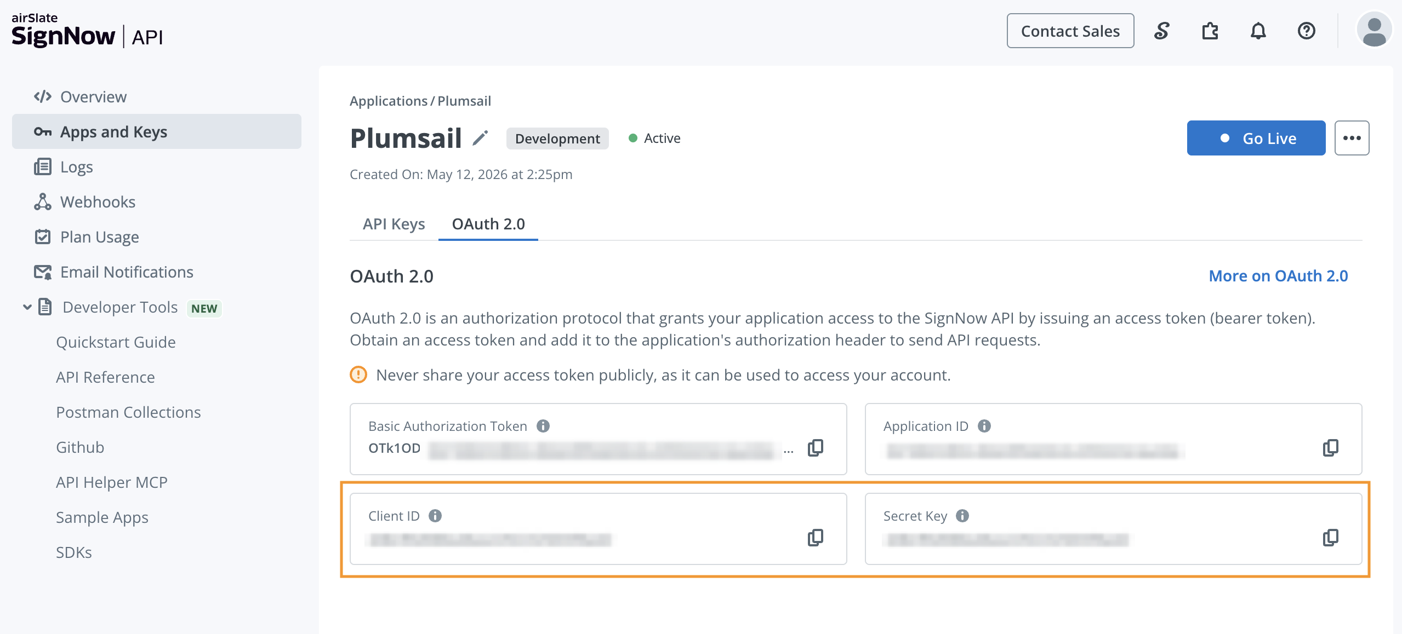Open the Overview page

pyautogui.click(x=93, y=96)
